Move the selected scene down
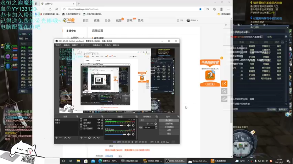293x164 pixels. [x=69, y=138]
